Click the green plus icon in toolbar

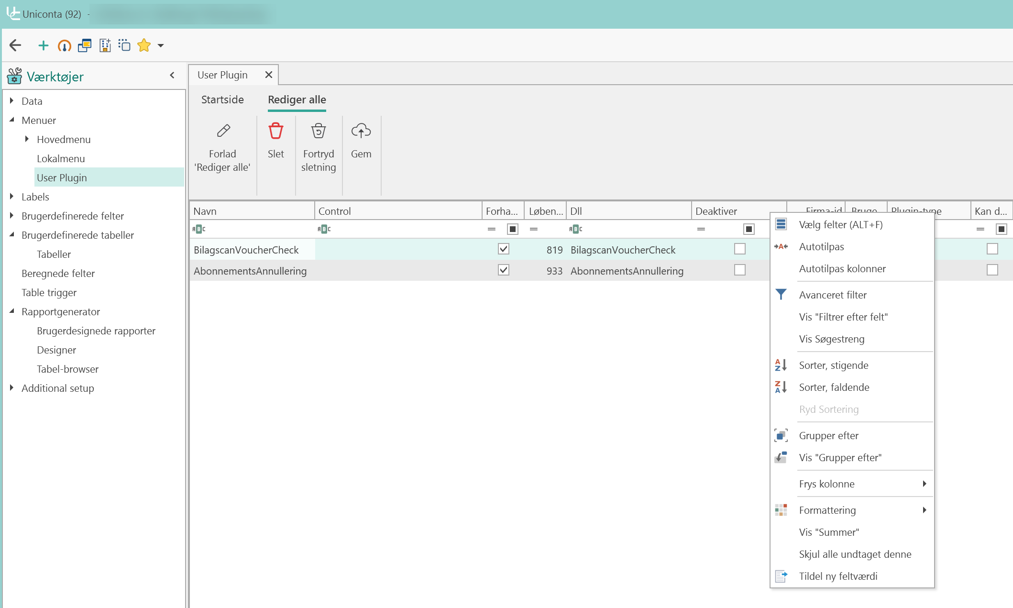tap(44, 45)
